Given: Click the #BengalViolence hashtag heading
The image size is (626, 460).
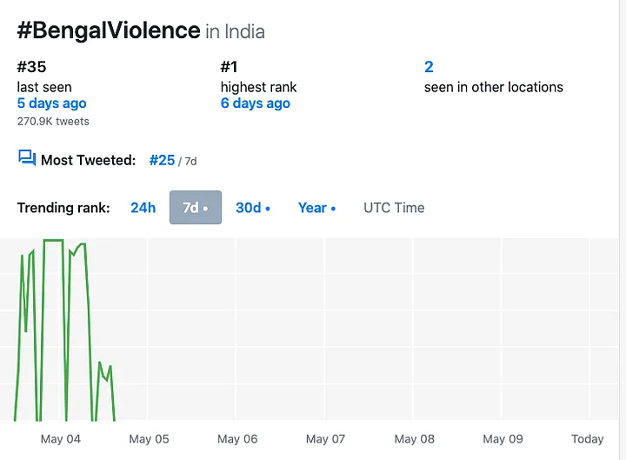Looking at the screenshot, I should click(109, 30).
